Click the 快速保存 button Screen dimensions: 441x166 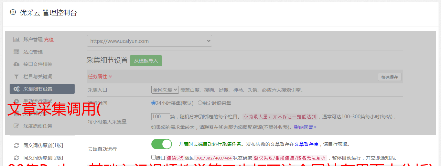pos(390,77)
